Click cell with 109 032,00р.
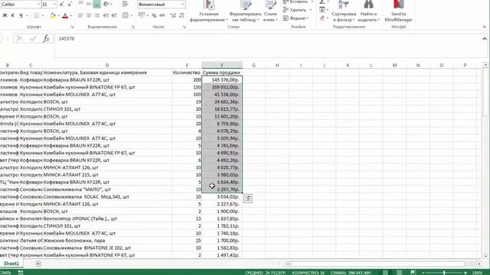 [x=222, y=87]
